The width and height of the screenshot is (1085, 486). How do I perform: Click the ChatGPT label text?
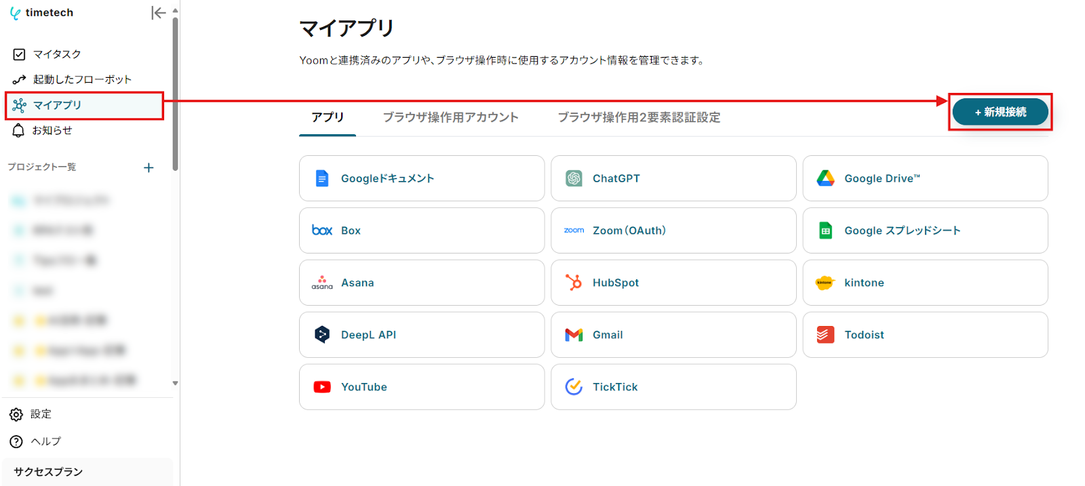616,178
